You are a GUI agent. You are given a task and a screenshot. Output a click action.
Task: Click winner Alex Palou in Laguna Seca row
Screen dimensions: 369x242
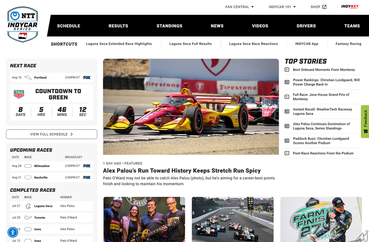click(x=67, y=206)
